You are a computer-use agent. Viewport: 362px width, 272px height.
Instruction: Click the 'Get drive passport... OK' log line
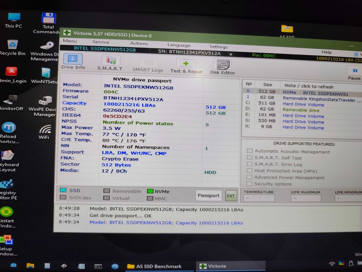tap(121, 216)
